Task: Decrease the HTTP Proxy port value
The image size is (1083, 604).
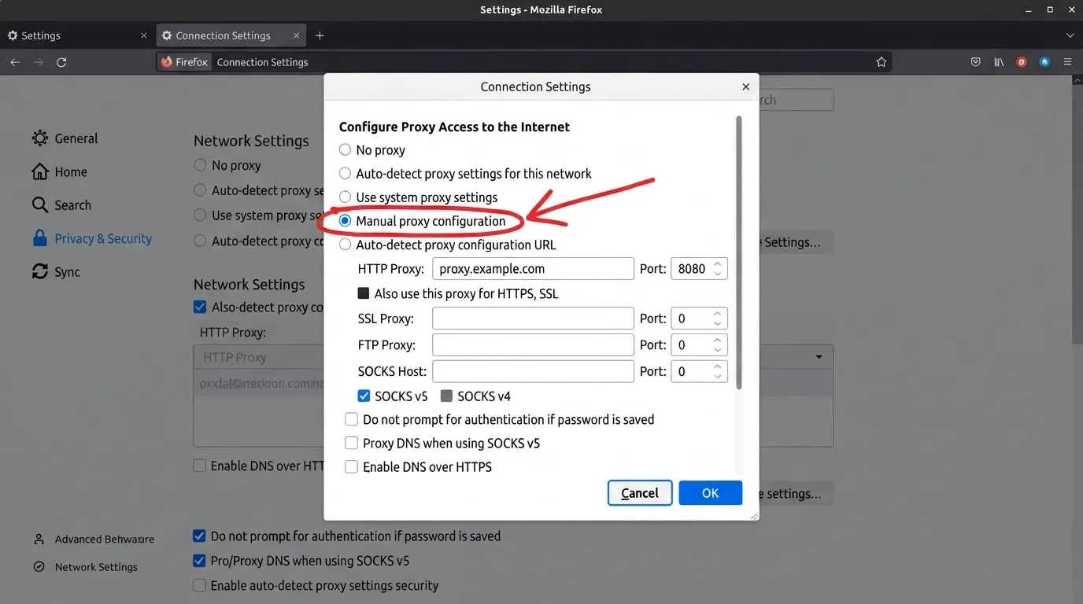Action: (718, 273)
